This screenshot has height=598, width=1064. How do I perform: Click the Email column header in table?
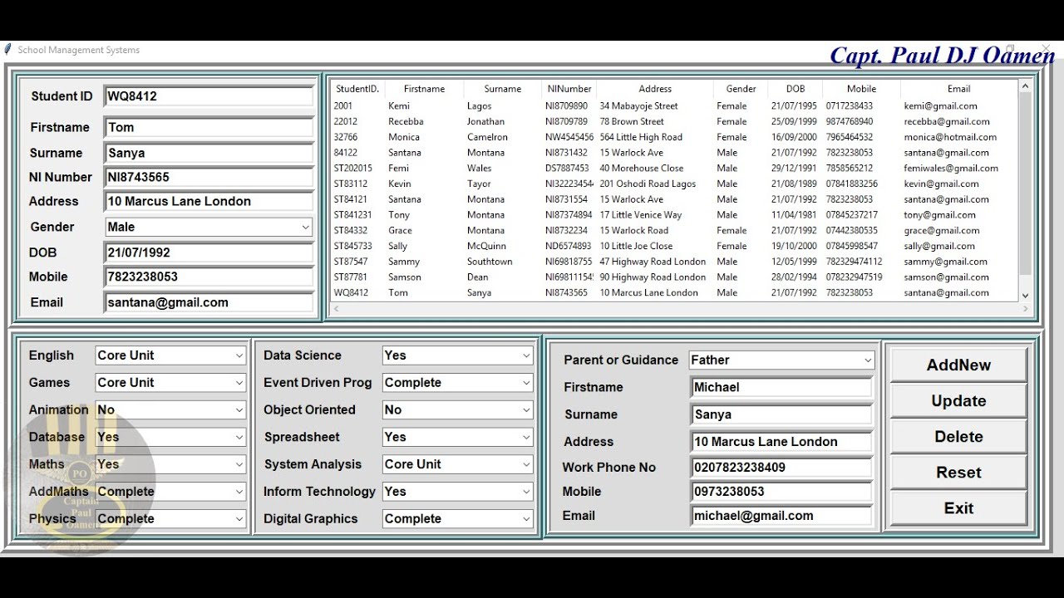(x=958, y=89)
